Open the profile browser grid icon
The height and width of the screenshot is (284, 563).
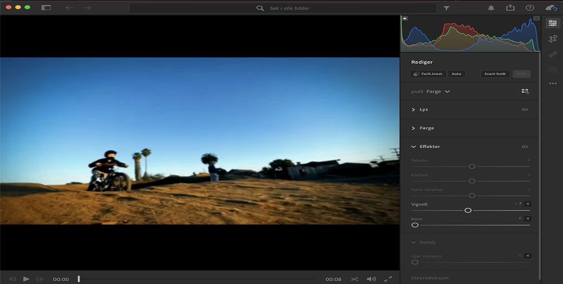(525, 91)
